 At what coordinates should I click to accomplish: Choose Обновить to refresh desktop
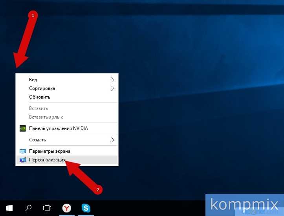pos(67,97)
